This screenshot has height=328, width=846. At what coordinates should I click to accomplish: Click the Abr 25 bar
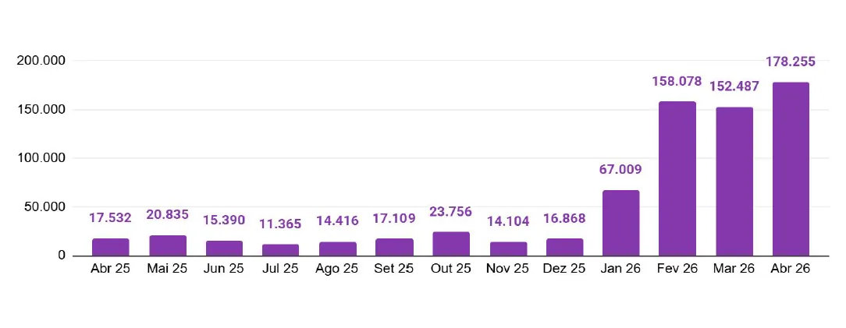[111, 247]
